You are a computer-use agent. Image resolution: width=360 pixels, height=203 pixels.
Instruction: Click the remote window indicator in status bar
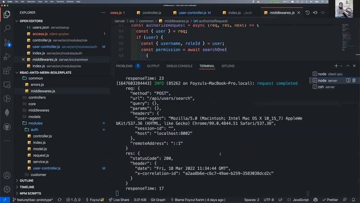coord(5,200)
